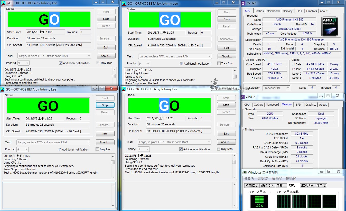Toggle Additional notification in CPU #1 ORTHOS window
Image resolution: width=346 pixels, height=211 pixels.
60,149
